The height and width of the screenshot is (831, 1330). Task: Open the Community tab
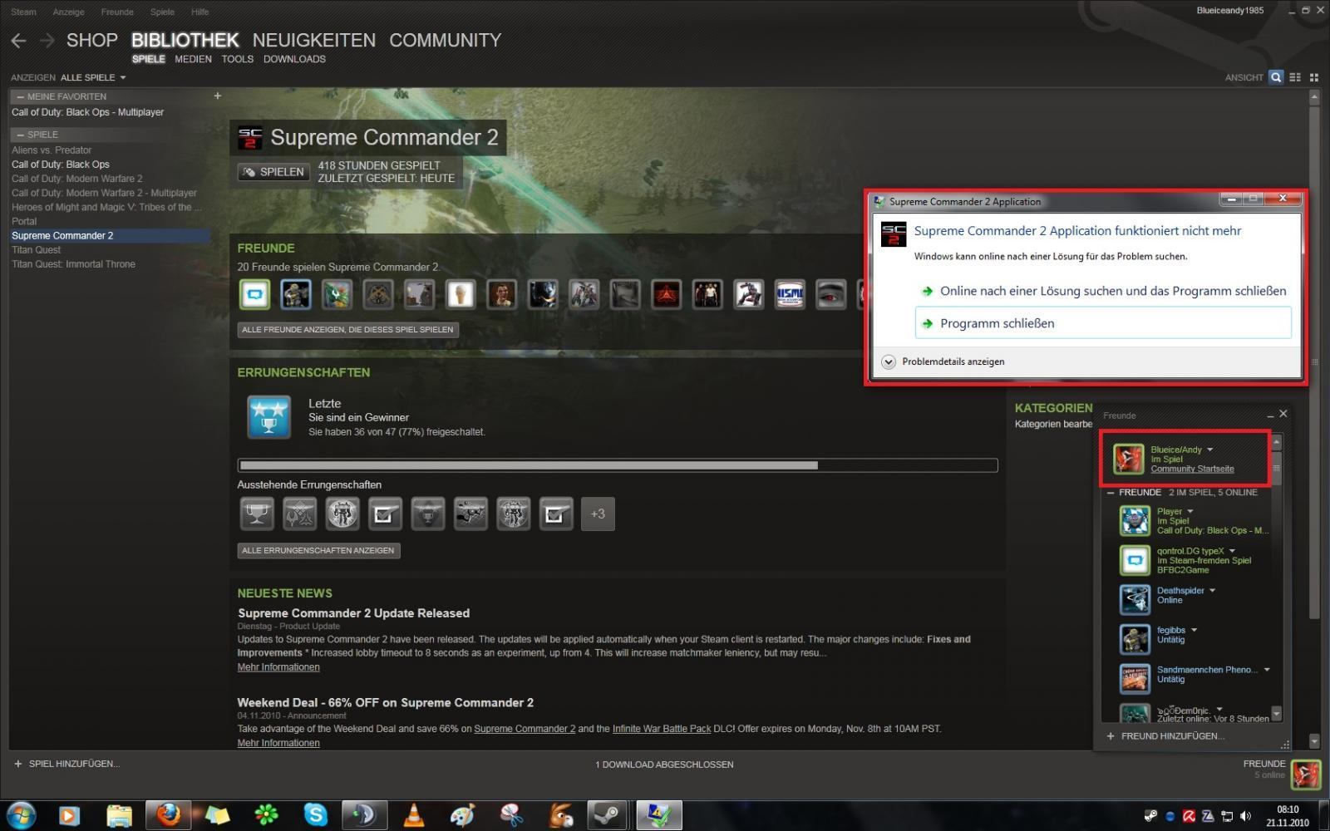click(x=446, y=40)
